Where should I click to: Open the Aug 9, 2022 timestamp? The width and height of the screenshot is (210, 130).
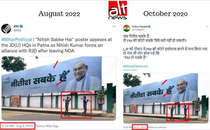[17, 126]
